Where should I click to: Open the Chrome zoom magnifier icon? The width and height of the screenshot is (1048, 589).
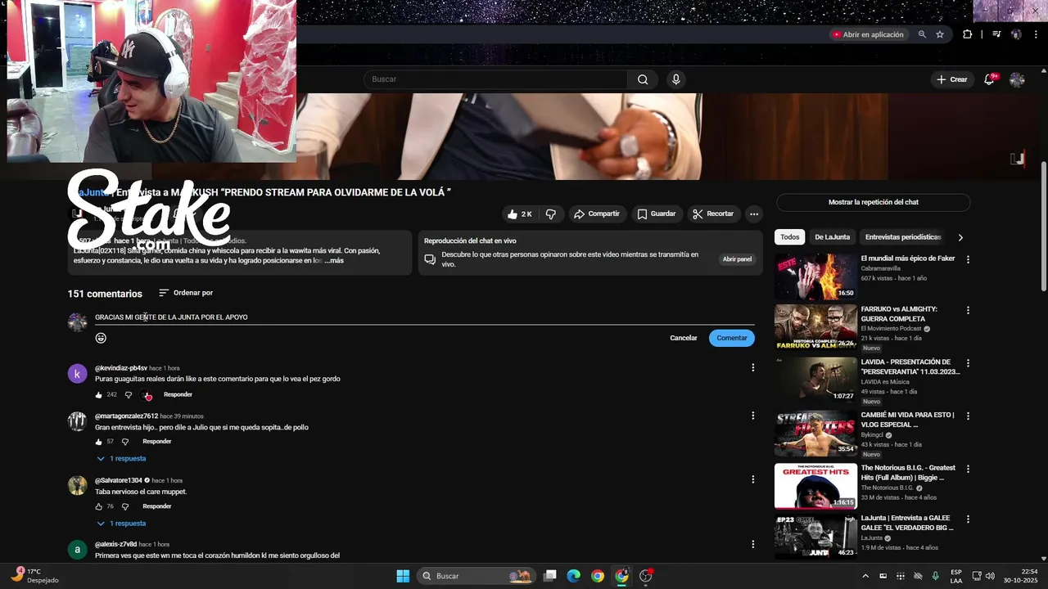(x=922, y=34)
